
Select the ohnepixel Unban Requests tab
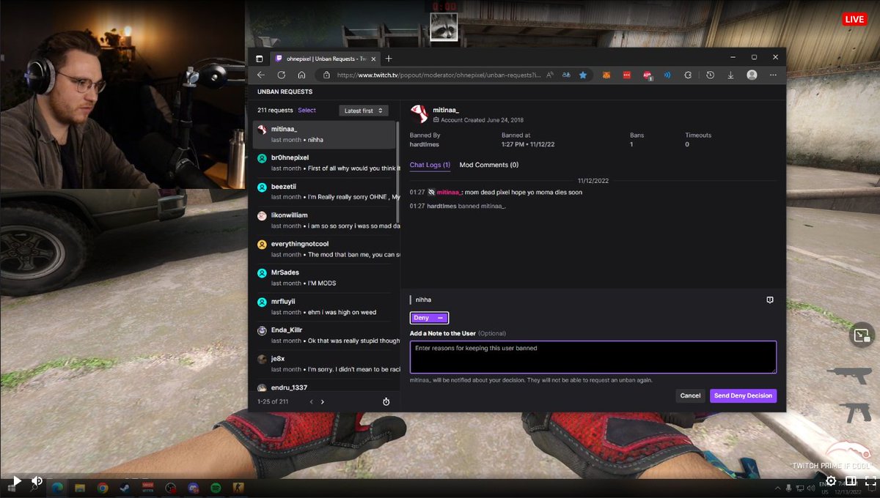[325, 59]
